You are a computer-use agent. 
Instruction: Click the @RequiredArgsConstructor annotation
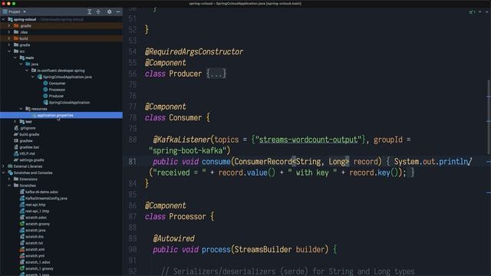coord(194,51)
